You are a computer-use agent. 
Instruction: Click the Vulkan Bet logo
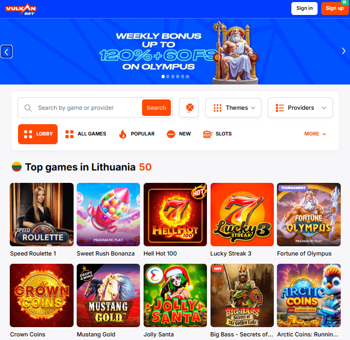21,9
